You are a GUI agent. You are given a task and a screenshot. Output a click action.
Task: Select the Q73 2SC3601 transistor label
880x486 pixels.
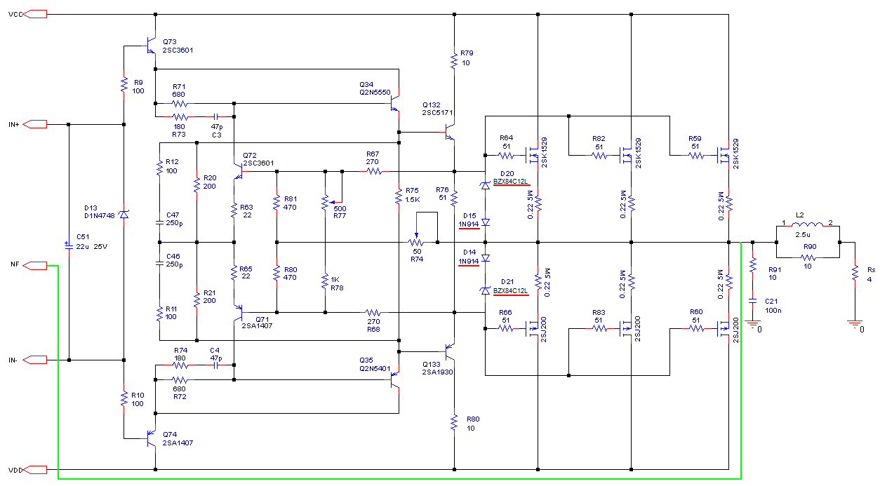tap(178, 46)
